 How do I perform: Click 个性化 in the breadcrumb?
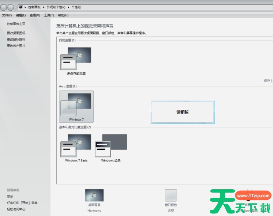(76, 7)
